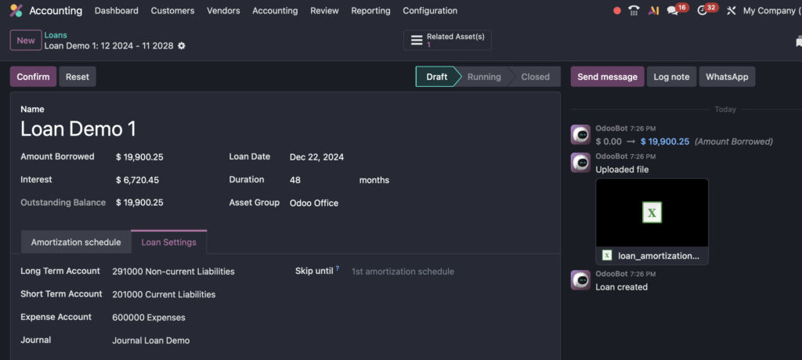Open the AI assistant icon
802x360 pixels.
(653, 11)
